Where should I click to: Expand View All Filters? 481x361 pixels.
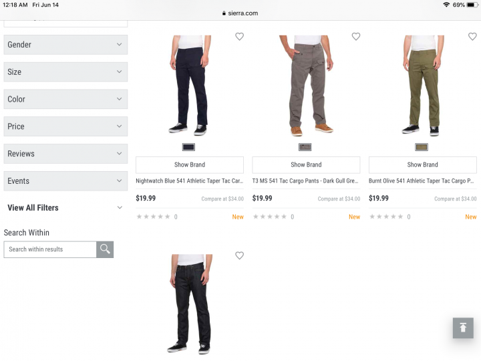[65, 208]
